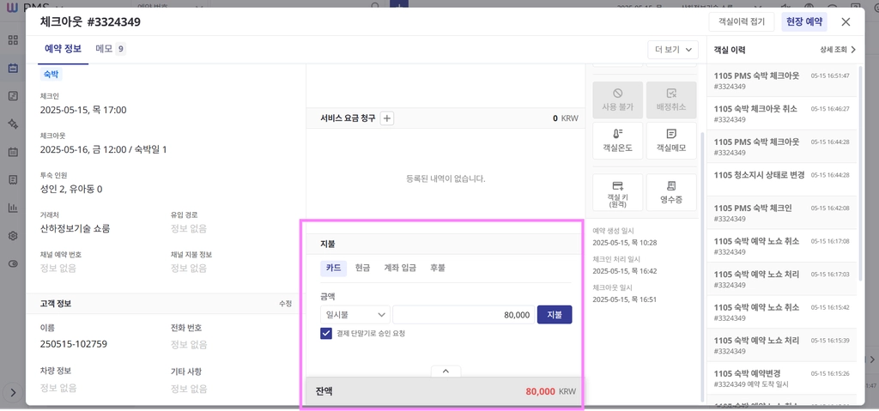
Task: Select 숙박 예약 노쇼 처리 row at 16:15:39
Action: point(782,346)
